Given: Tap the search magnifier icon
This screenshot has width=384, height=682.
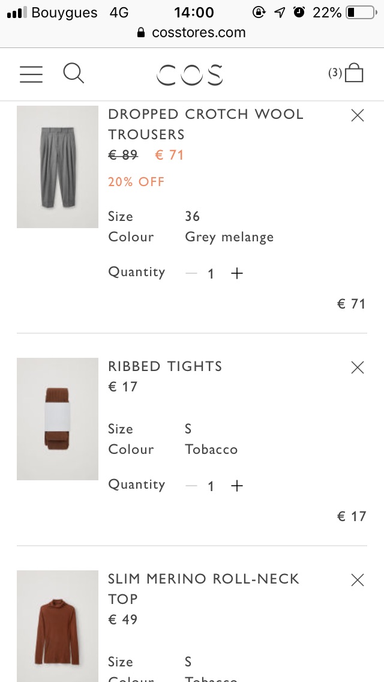Looking at the screenshot, I should click(73, 73).
